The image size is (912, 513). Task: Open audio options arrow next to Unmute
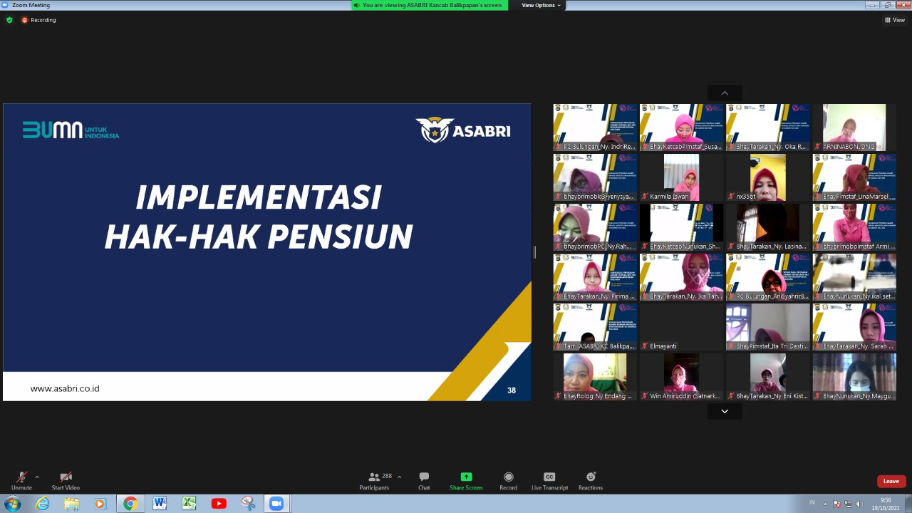[37, 477]
